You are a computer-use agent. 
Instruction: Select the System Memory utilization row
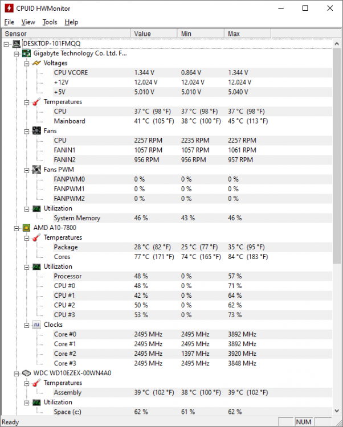click(x=193, y=218)
